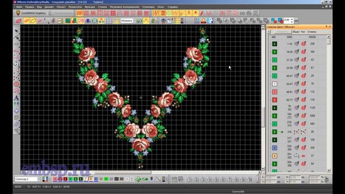Open the Файл menu
The height and width of the screenshot is (194, 345).
(x=19, y=7)
